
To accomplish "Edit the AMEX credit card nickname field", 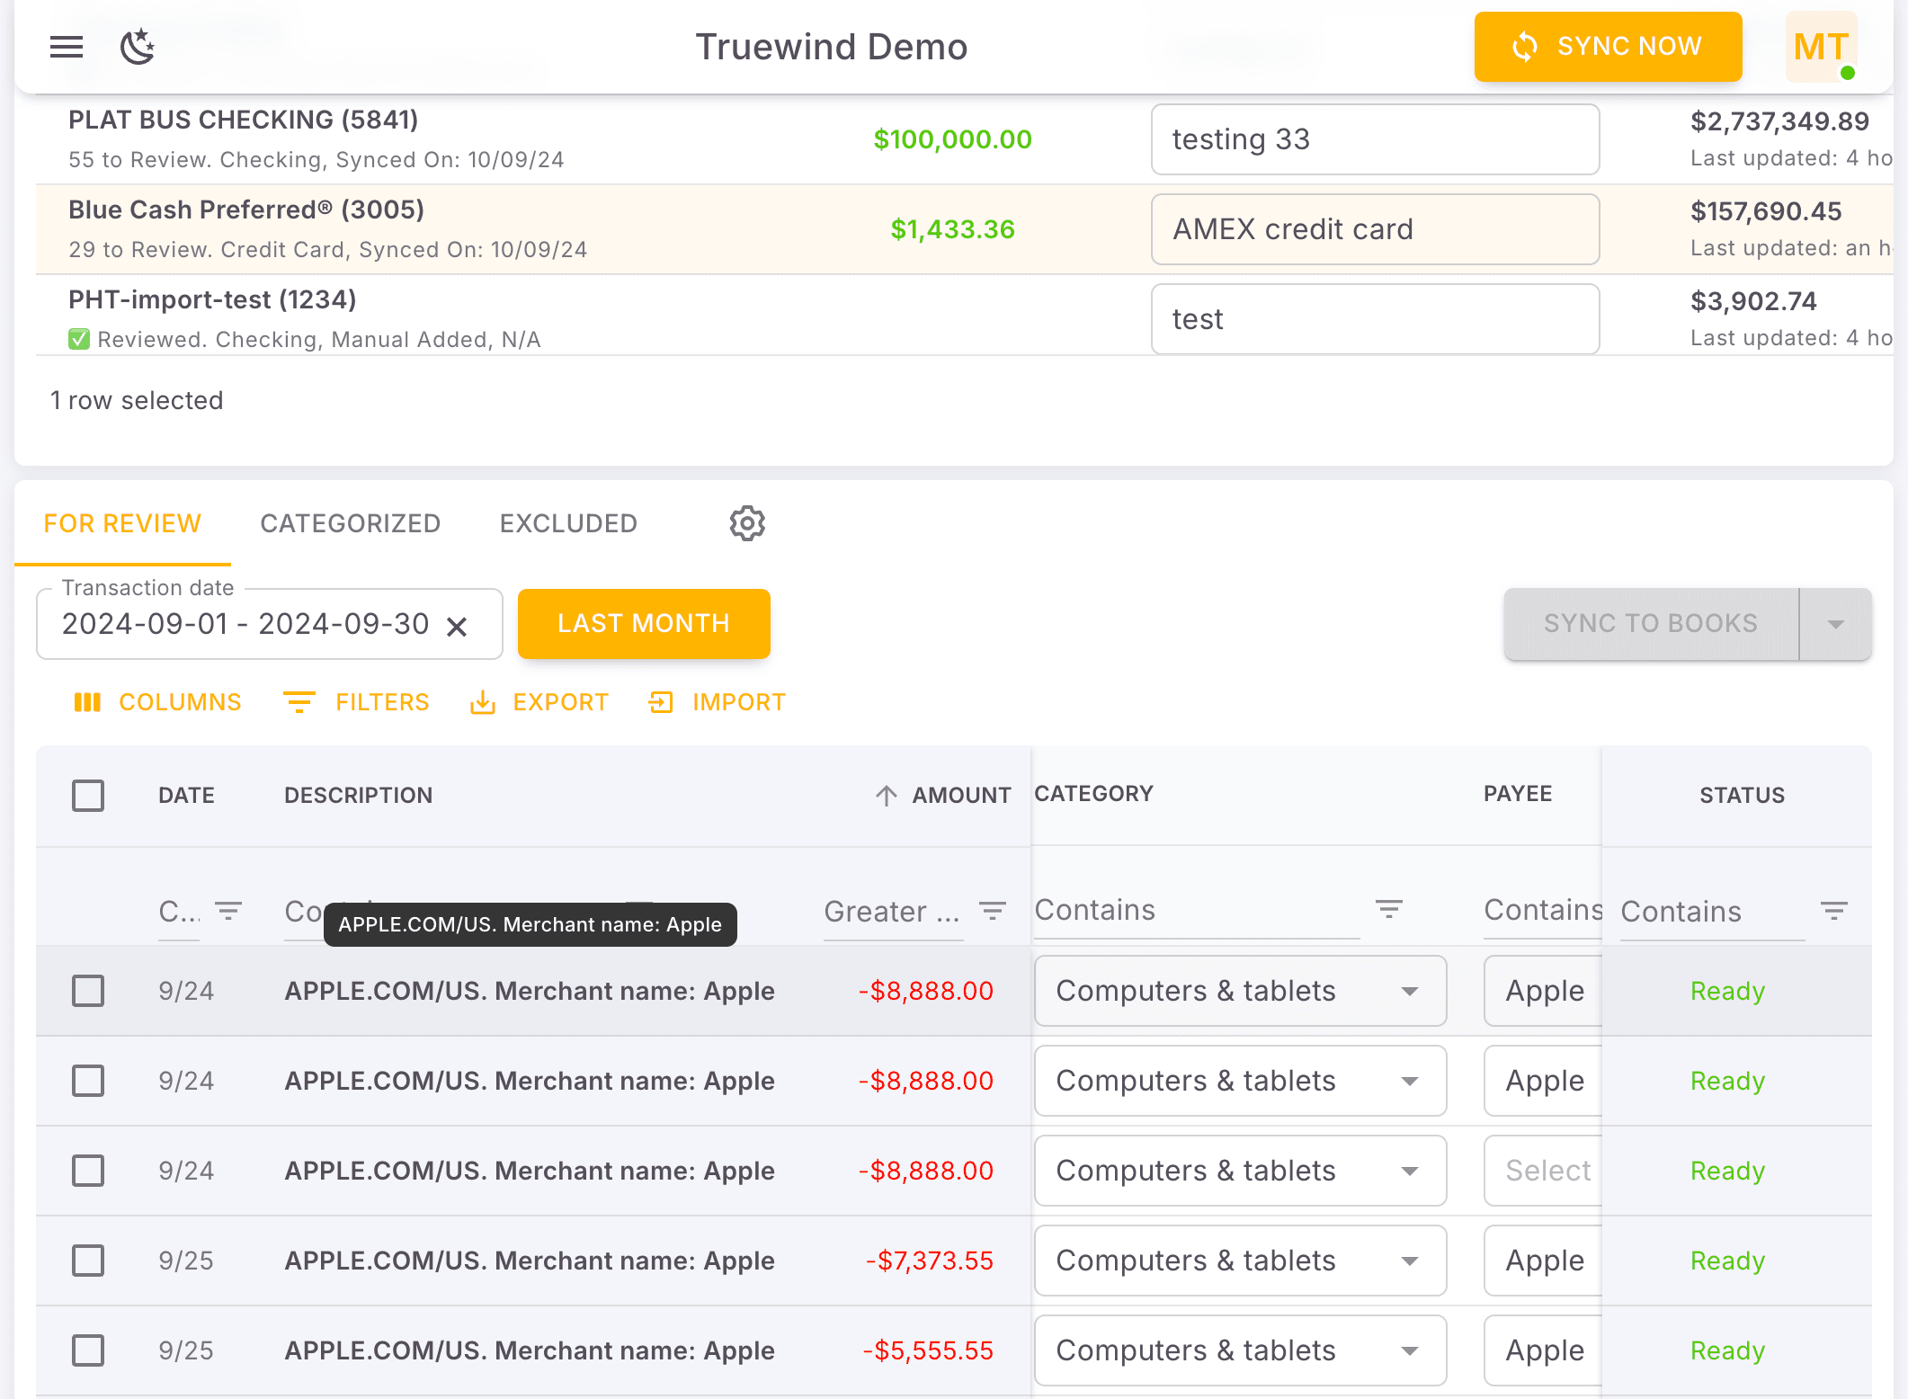I will coord(1375,229).
